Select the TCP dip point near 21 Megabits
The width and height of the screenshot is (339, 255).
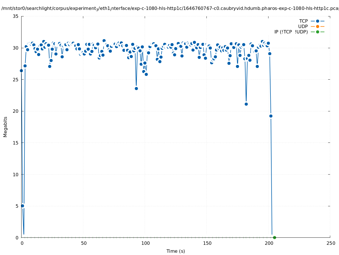click(246, 104)
